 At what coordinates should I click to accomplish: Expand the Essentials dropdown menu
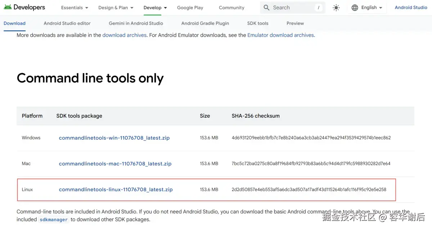(x=75, y=8)
